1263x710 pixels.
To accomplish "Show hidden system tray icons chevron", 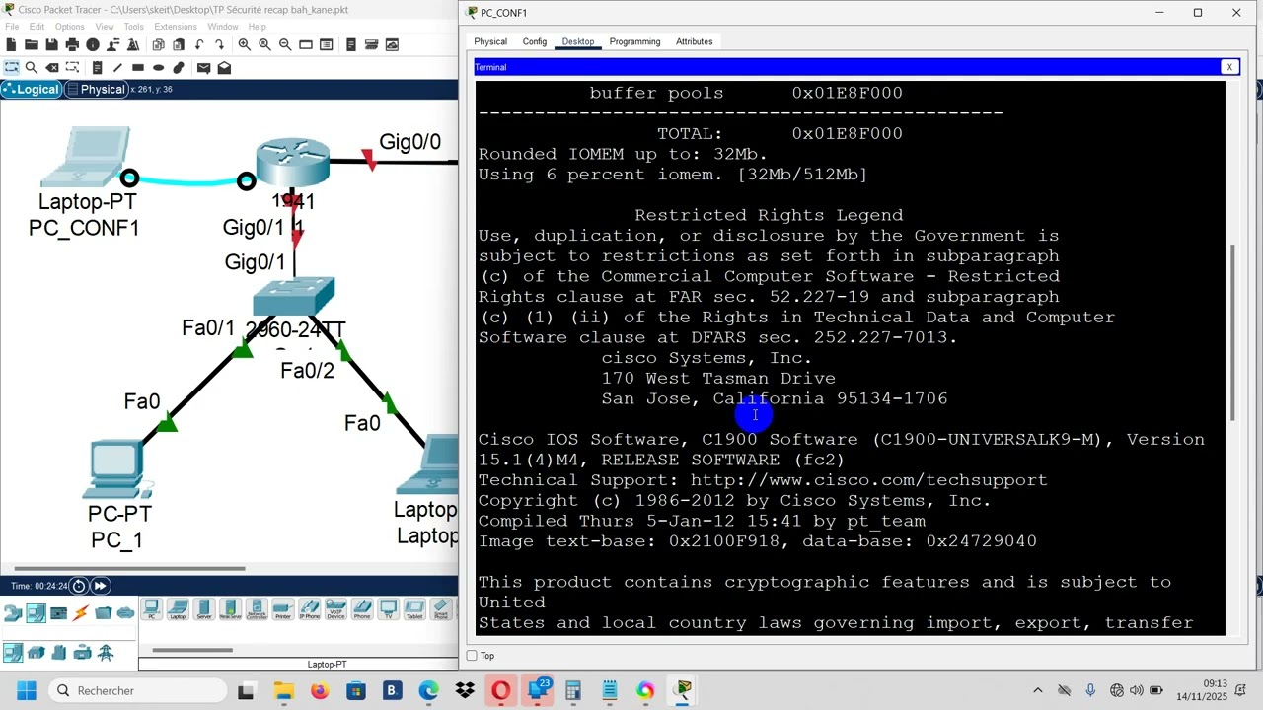I will point(1037,690).
